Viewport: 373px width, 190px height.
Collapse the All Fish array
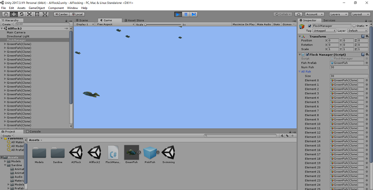pyautogui.click(x=300, y=71)
